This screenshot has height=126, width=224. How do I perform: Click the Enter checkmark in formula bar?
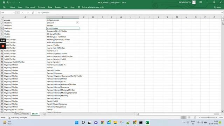coord(28,13)
